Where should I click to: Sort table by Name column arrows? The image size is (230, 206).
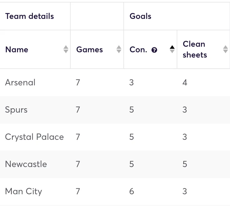pyautogui.click(x=66, y=49)
